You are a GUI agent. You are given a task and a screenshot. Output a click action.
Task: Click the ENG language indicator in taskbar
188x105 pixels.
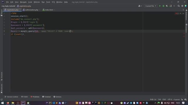click(172, 103)
